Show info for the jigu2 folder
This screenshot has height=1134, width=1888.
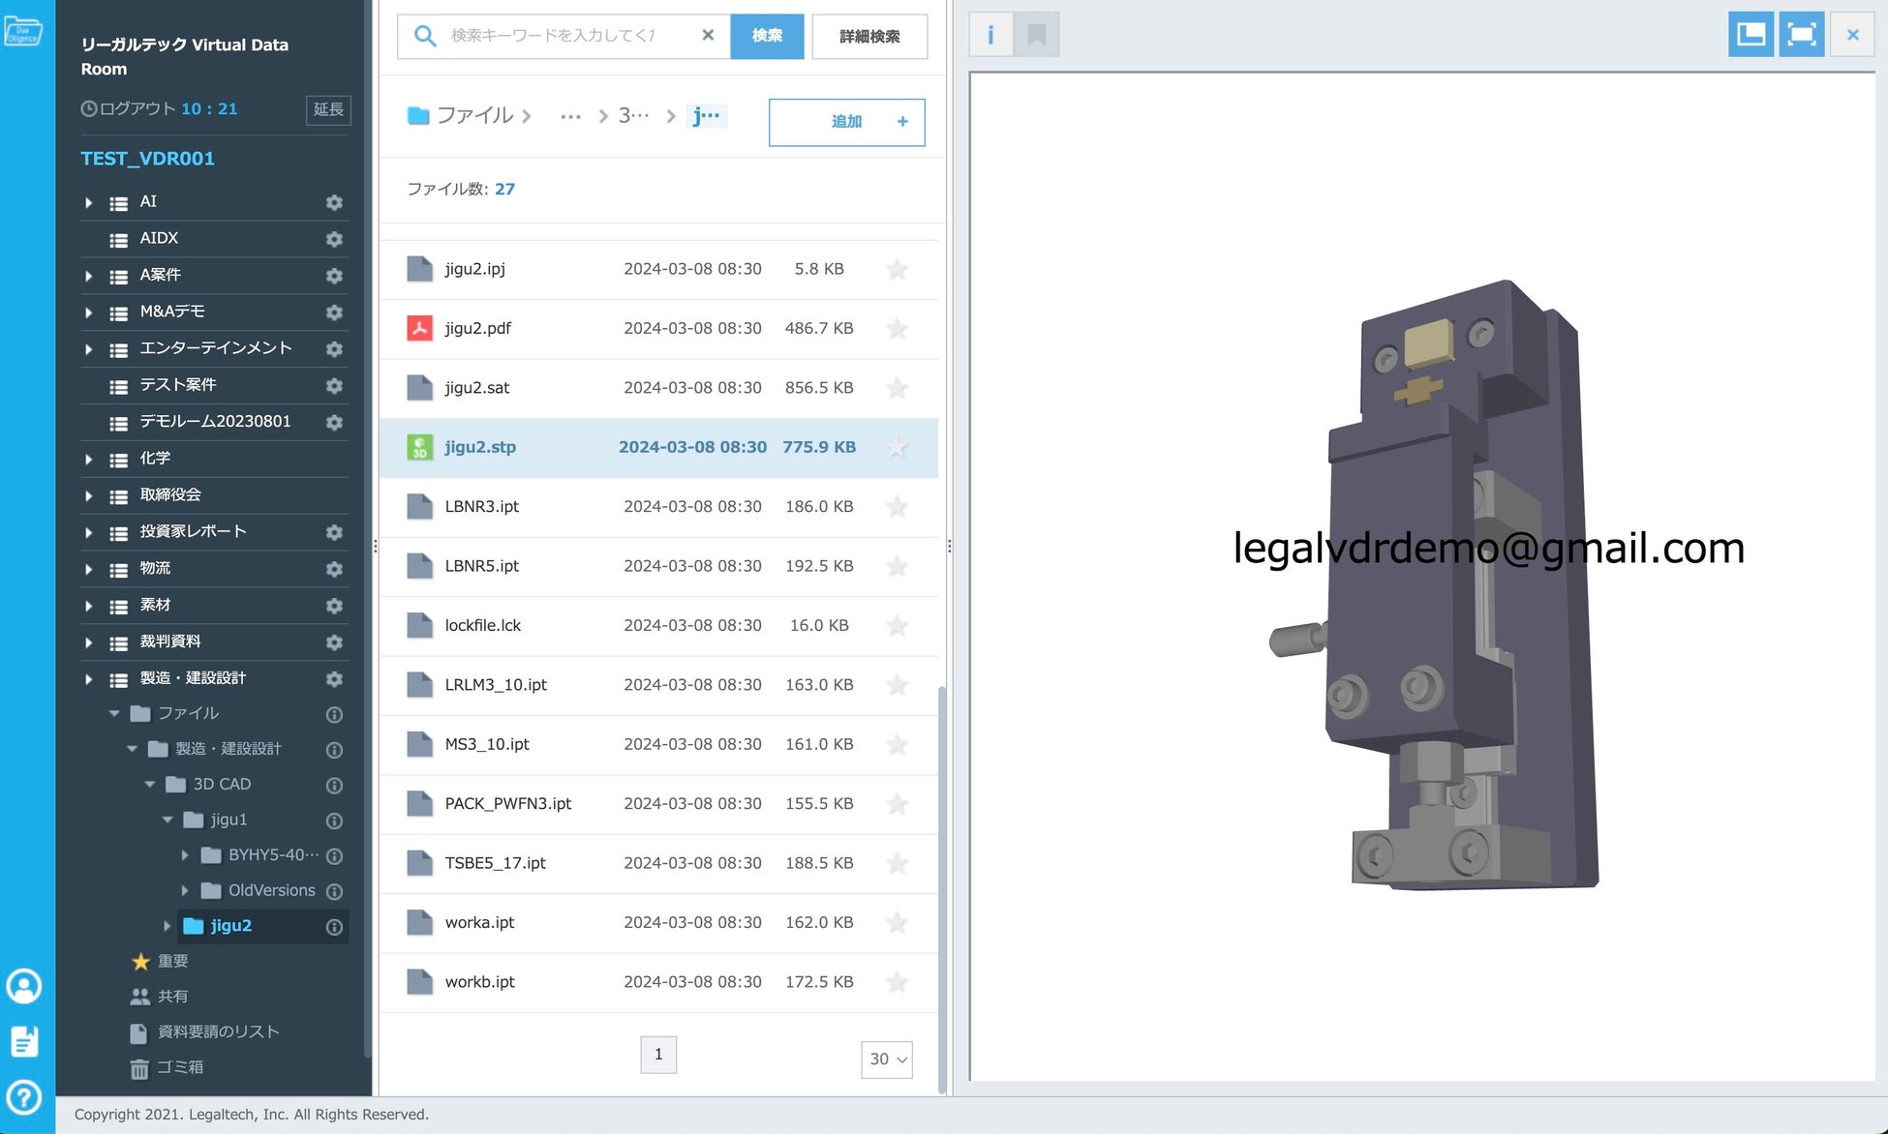click(334, 926)
